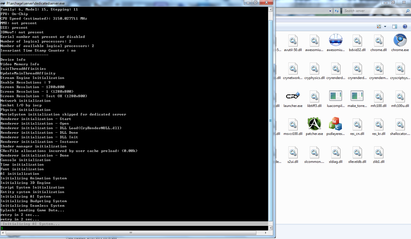Click the 'Initializing AI System...' status bar
This screenshot has height=239, width=411.
pyautogui.click(x=134, y=224)
